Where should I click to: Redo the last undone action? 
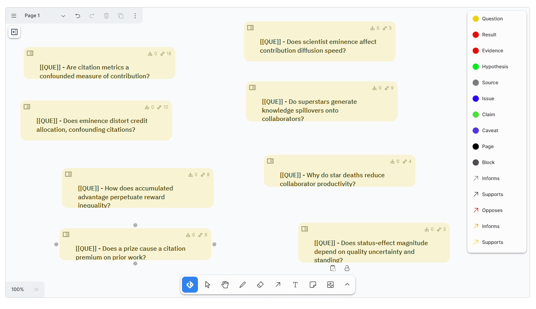click(92, 16)
